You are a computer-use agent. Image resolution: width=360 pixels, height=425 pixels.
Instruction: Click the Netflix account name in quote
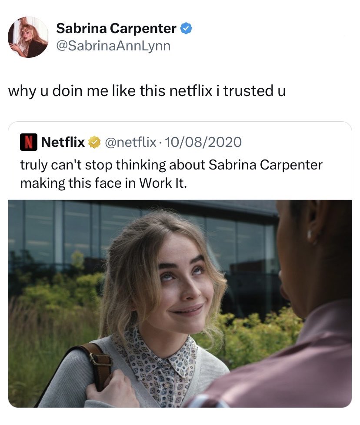(x=63, y=142)
